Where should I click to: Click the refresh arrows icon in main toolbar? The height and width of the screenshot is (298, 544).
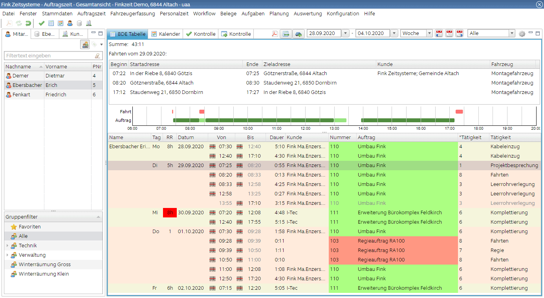[x=19, y=23]
